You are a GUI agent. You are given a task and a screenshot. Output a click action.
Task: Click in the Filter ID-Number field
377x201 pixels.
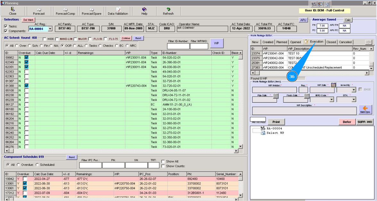(x=178, y=46)
